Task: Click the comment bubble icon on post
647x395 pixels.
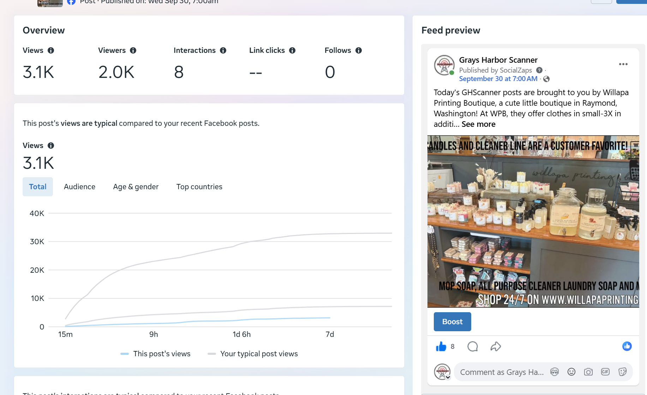Action: point(473,347)
